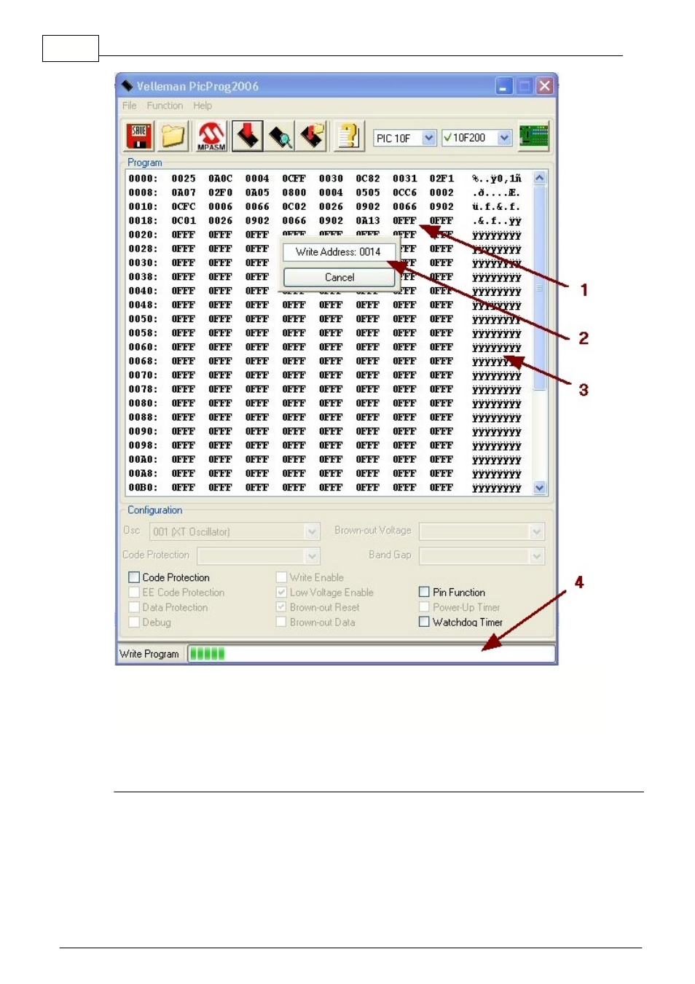Viewport: 695px width, 984px height.
Task: Click the Write Program status text
Action: [149, 654]
